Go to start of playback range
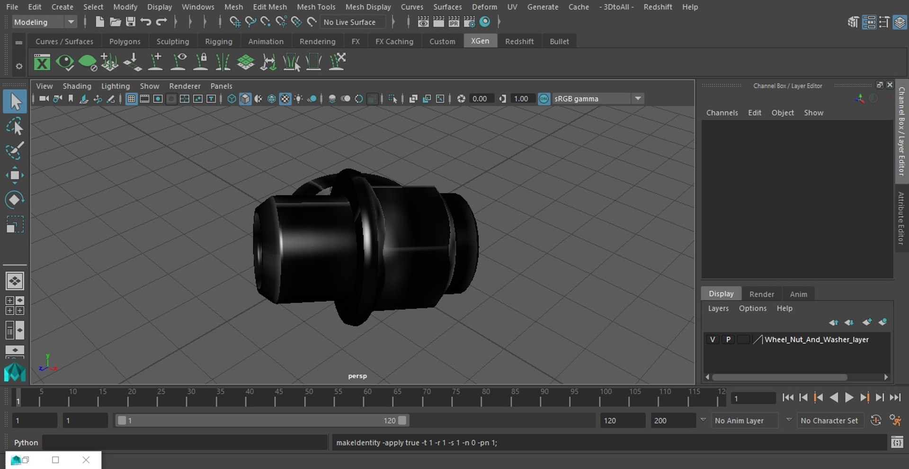This screenshot has width=909, height=469. coord(788,398)
